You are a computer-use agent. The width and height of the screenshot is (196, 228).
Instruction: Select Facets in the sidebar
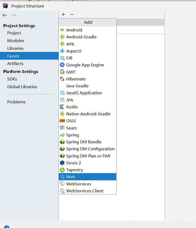29,56
